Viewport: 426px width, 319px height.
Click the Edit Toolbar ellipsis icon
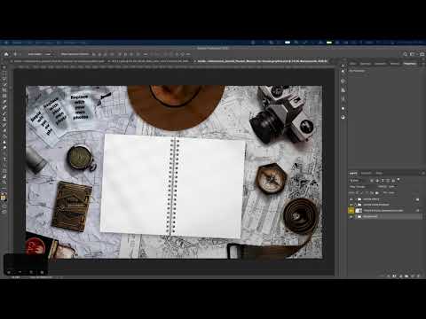tap(4, 189)
